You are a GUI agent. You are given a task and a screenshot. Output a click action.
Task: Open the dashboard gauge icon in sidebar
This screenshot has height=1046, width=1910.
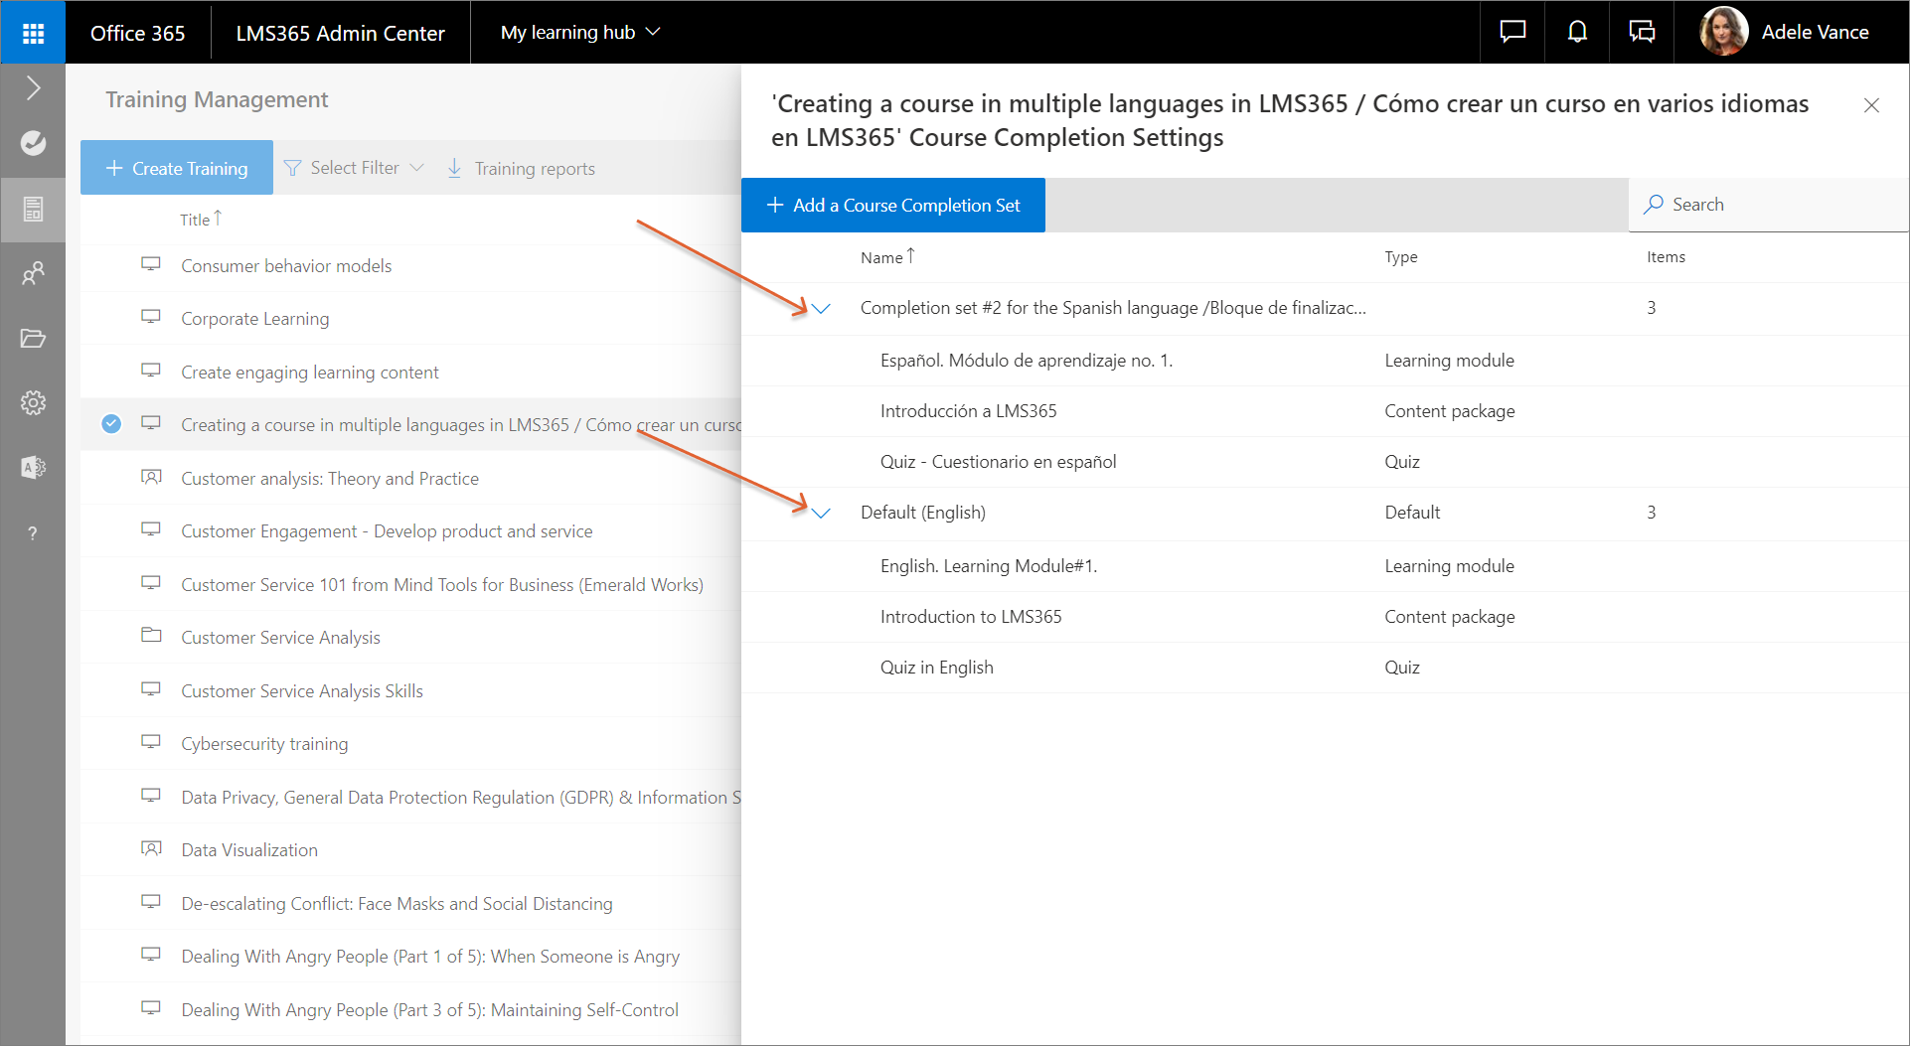[x=33, y=143]
